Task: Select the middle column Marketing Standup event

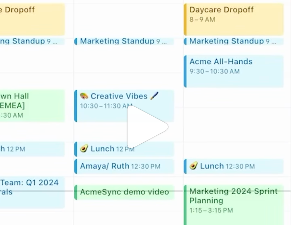Action: coord(124,41)
